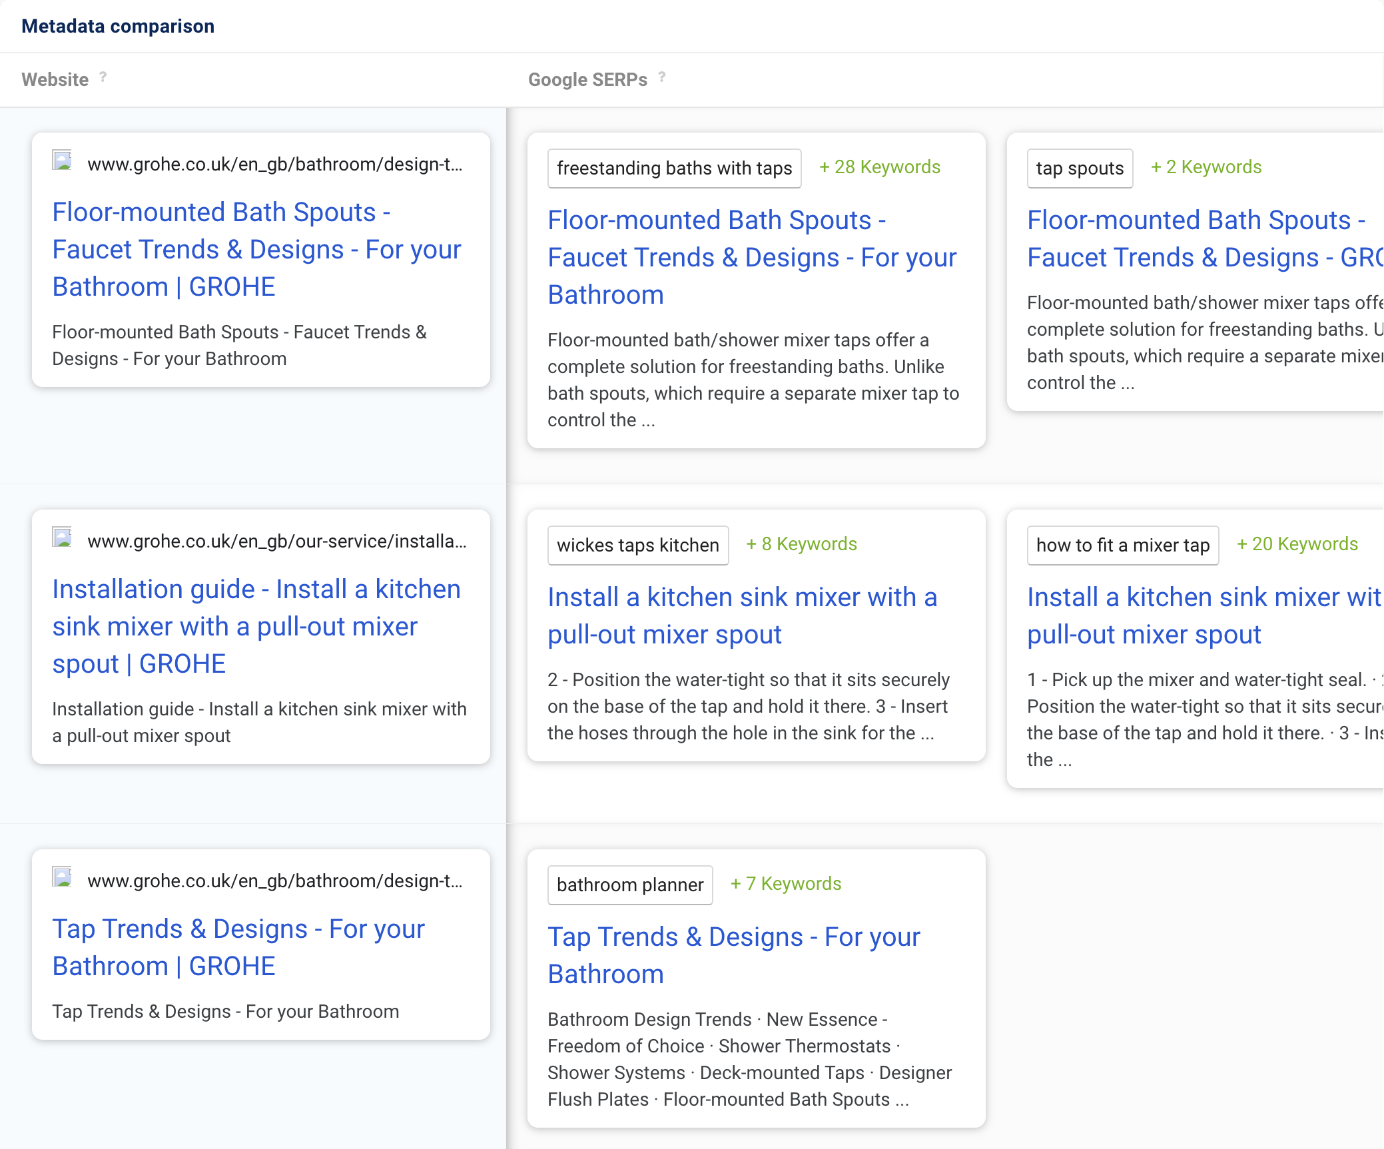Toggle the 'how to fit a mixer tap' keyword filter
This screenshot has height=1149, width=1384.
point(1121,544)
